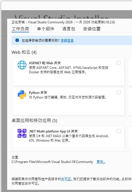The width and height of the screenshot is (132, 192).
Task: Go to the 安装位置 tab
Action: point(92,29)
